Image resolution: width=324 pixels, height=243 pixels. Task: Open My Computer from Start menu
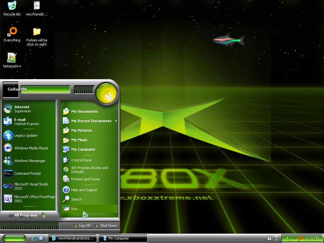90,149
